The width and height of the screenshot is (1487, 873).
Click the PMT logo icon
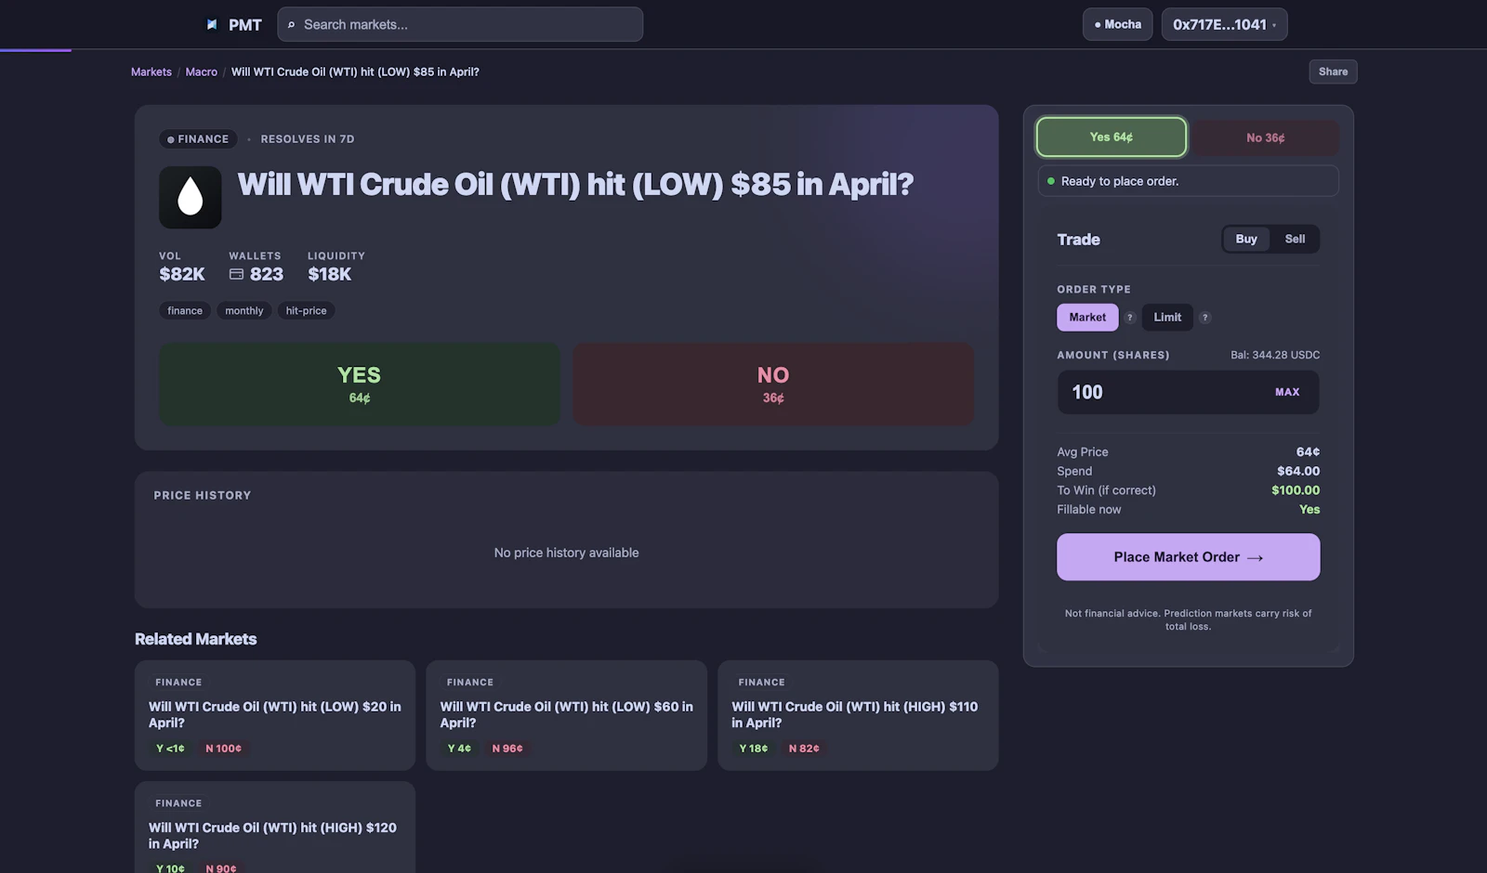(212, 25)
